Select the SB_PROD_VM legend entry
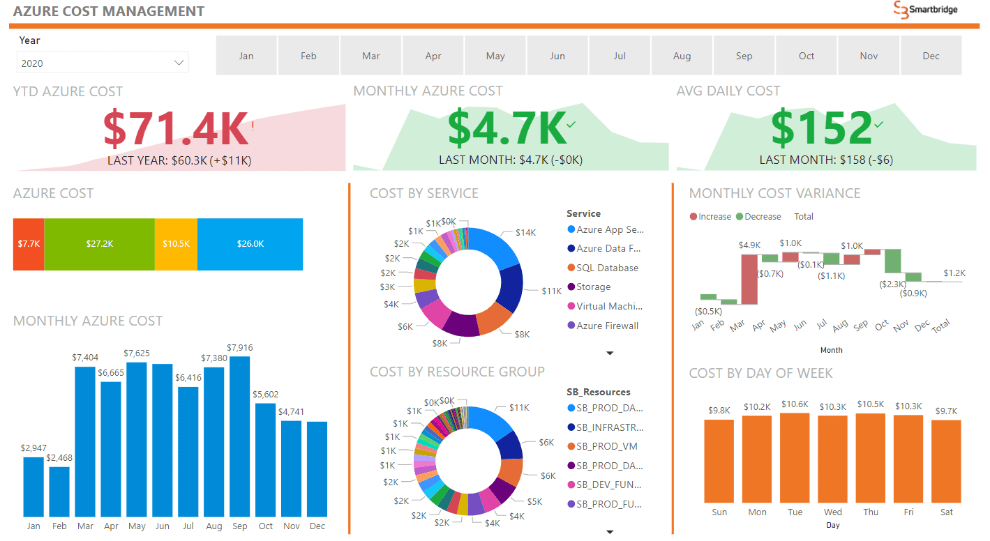The image size is (990, 541). [x=603, y=445]
